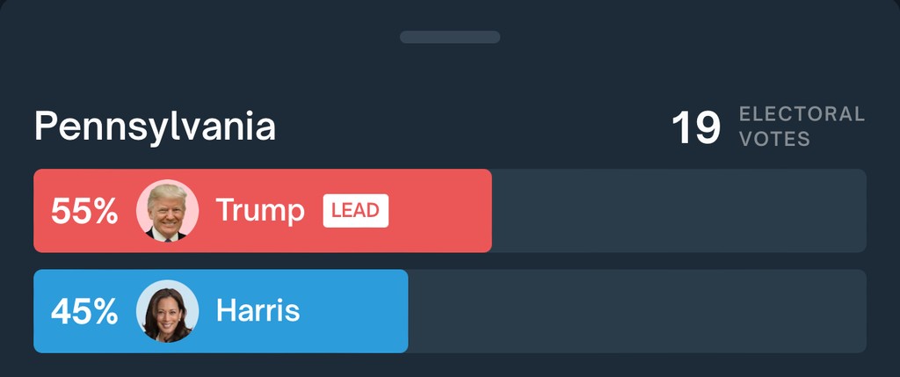
Task: Click the avatar photo beside the Trump label
Action: pos(168,211)
